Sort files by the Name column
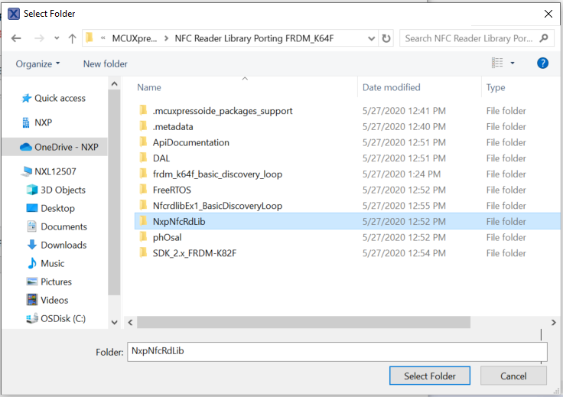Screen dimensions: 563x397 [149, 87]
